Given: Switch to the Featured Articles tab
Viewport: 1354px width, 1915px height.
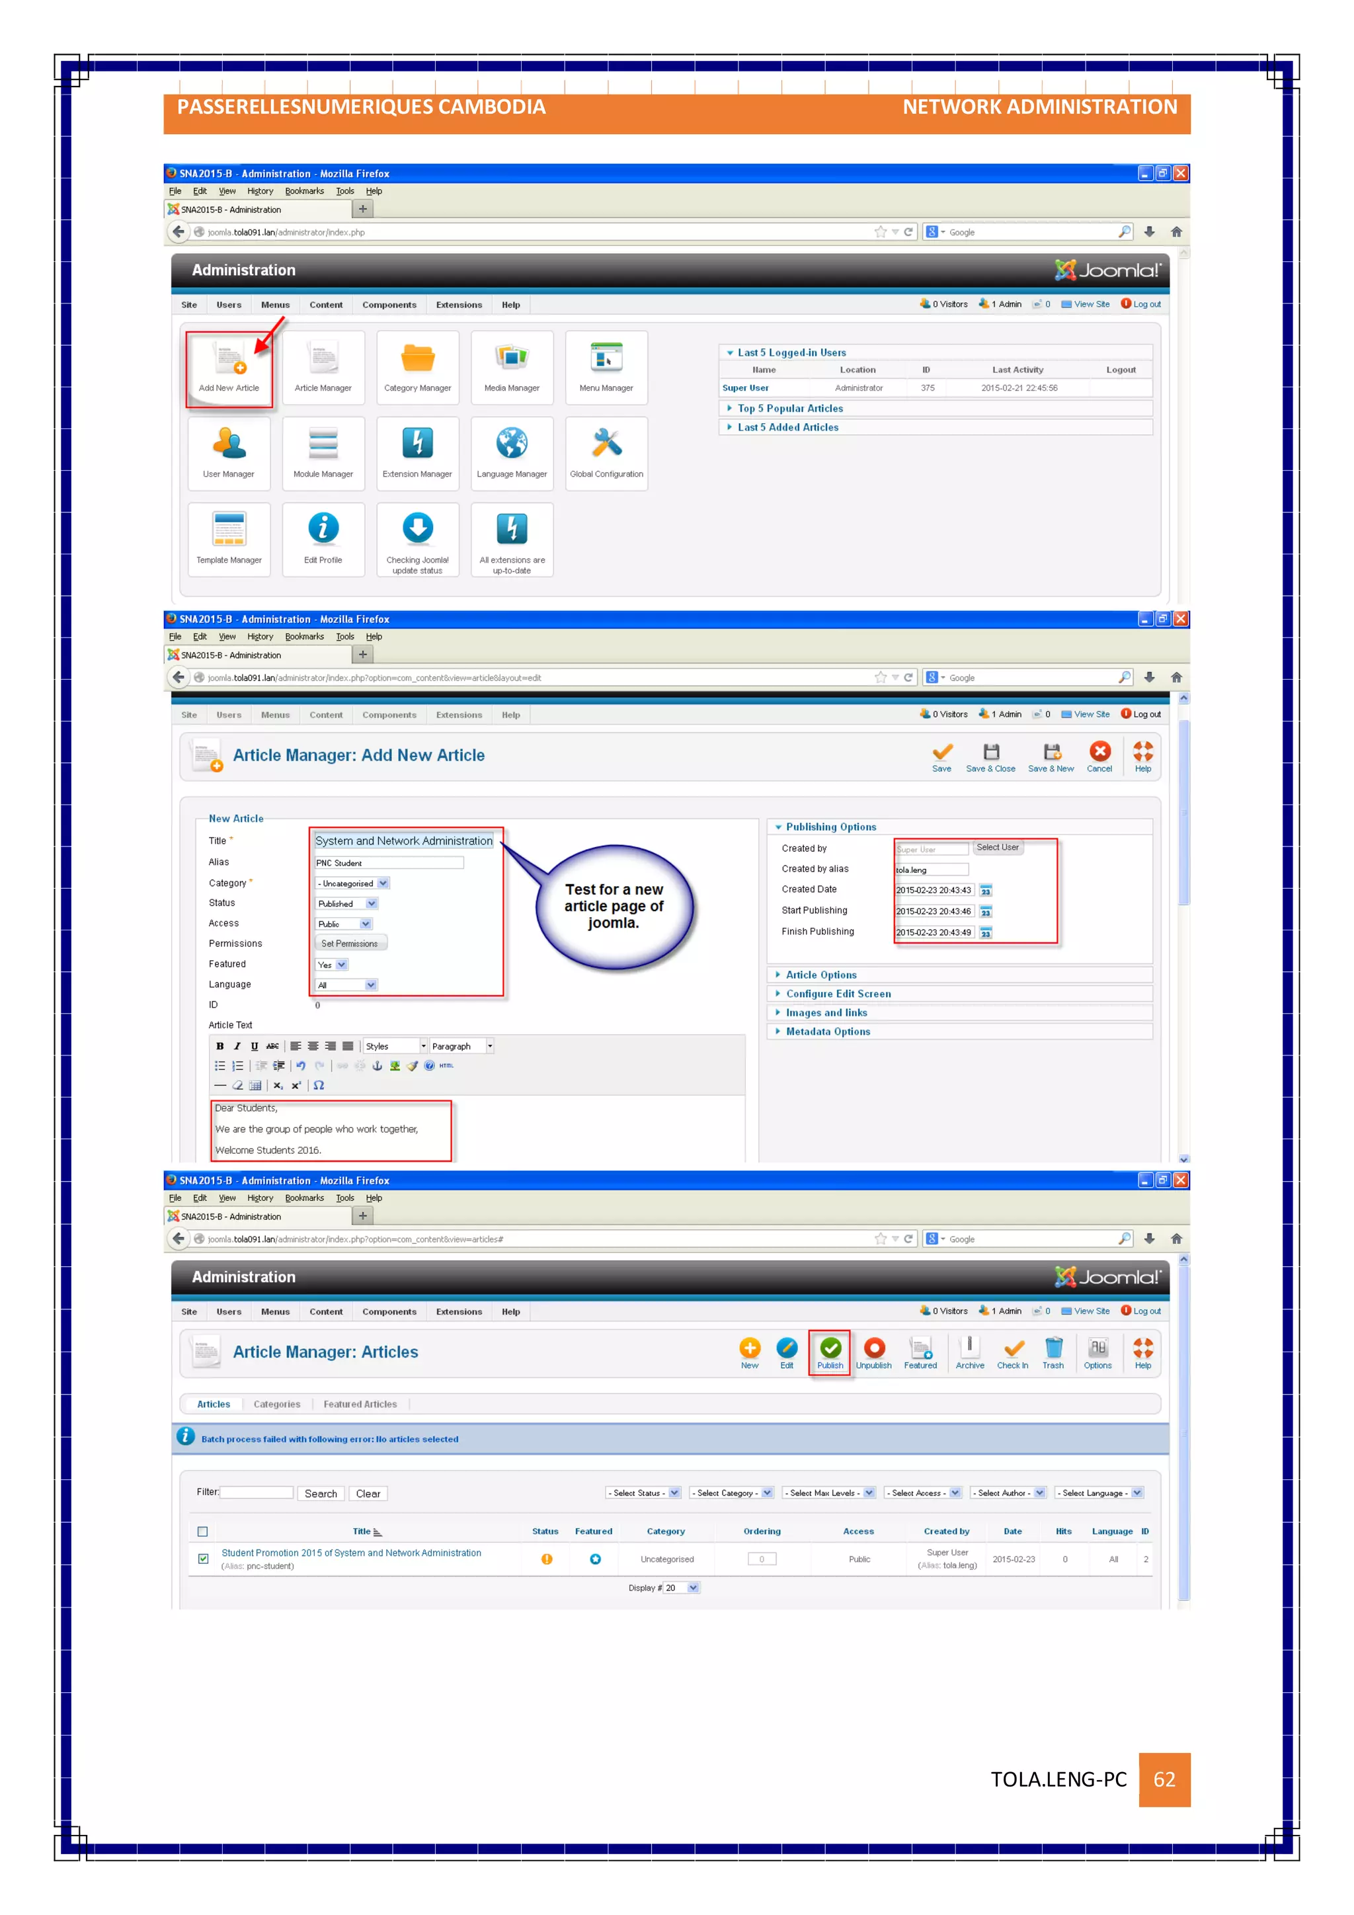Looking at the screenshot, I should [360, 1405].
